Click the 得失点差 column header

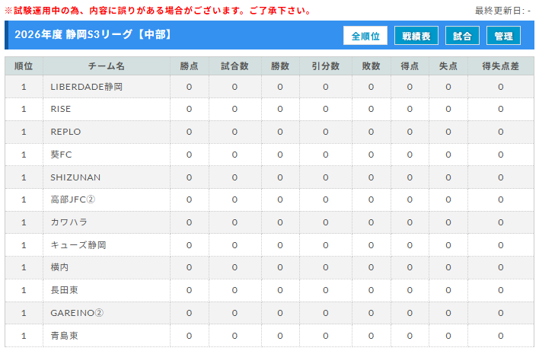point(500,66)
